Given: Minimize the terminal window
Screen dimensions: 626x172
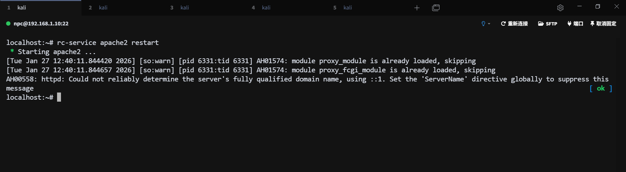Looking at the screenshot, I should 579,7.
